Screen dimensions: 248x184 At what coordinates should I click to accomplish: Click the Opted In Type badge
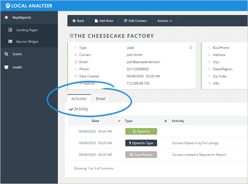point(141,143)
